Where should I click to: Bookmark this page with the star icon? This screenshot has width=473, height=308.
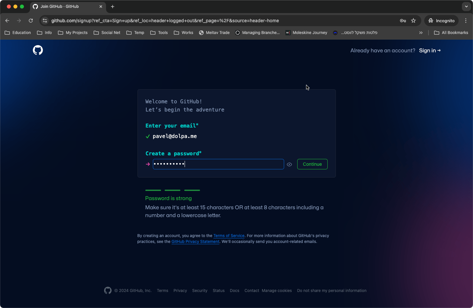(x=413, y=21)
